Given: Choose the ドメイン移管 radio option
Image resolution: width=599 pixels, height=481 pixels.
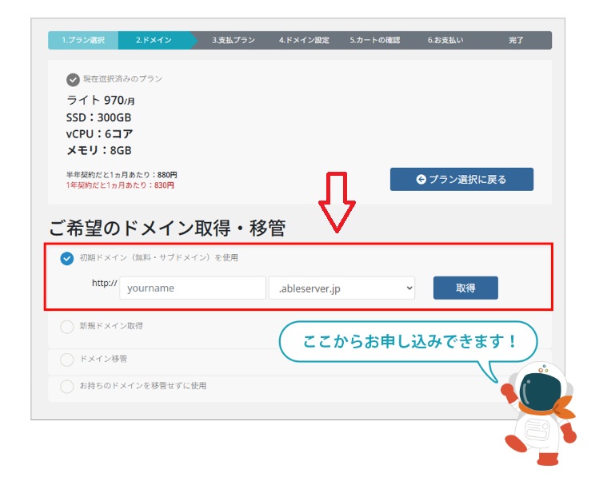Looking at the screenshot, I should click(x=67, y=360).
